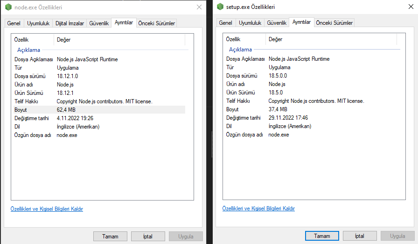
Task: Click remove properties link in setup.exe window
Action: (258, 208)
